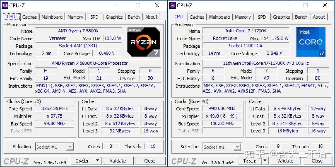
Task: Click the Ext. Family 19 value
Action: pyautogui.click(x=46, y=78)
